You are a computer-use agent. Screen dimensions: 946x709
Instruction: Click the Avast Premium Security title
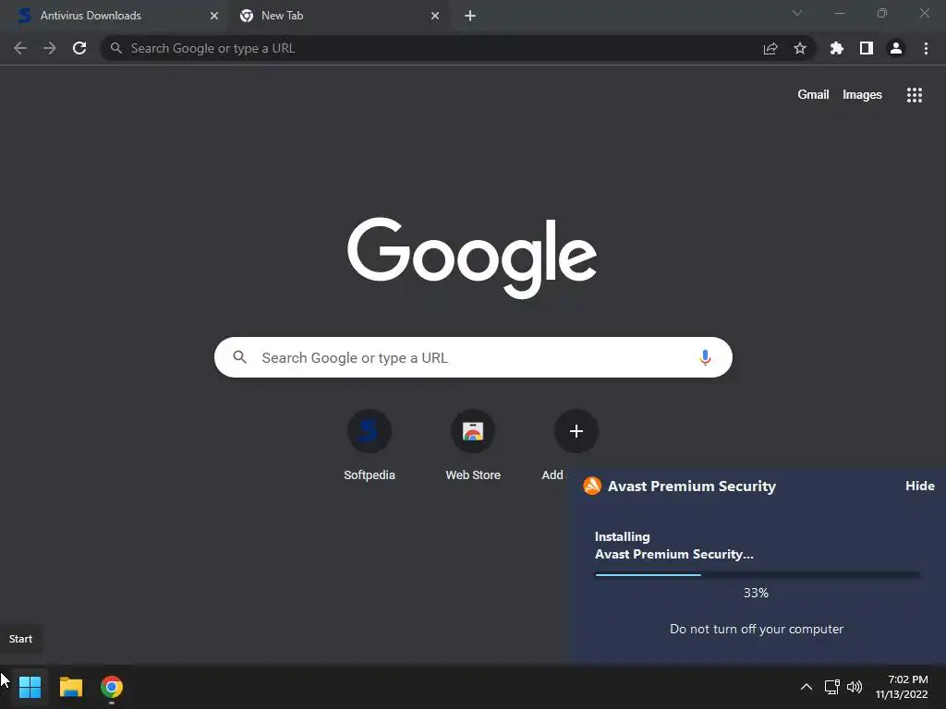692,486
